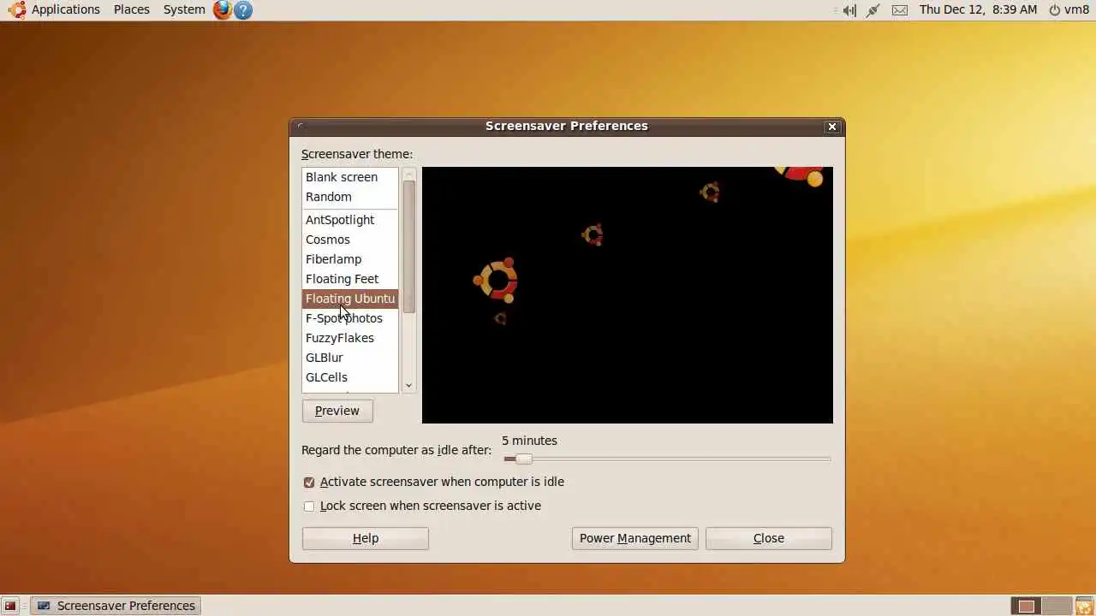This screenshot has width=1096, height=616.
Task: Open the blue Help launcher icon
Action: 243,10
